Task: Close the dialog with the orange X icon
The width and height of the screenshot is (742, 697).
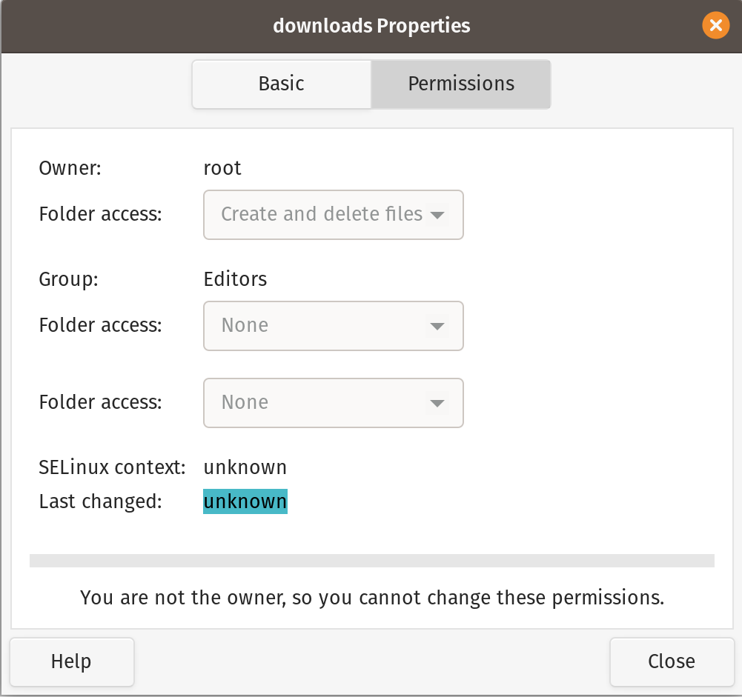Action: [x=715, y=27]
